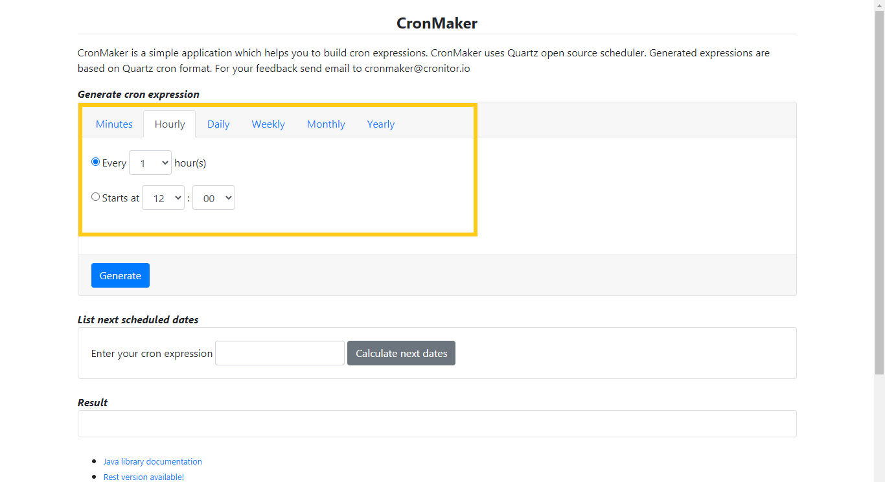Viewport: 885px width, 482px height.
Task: Click the CronMaker page title
Action: (x=437, y=23)
